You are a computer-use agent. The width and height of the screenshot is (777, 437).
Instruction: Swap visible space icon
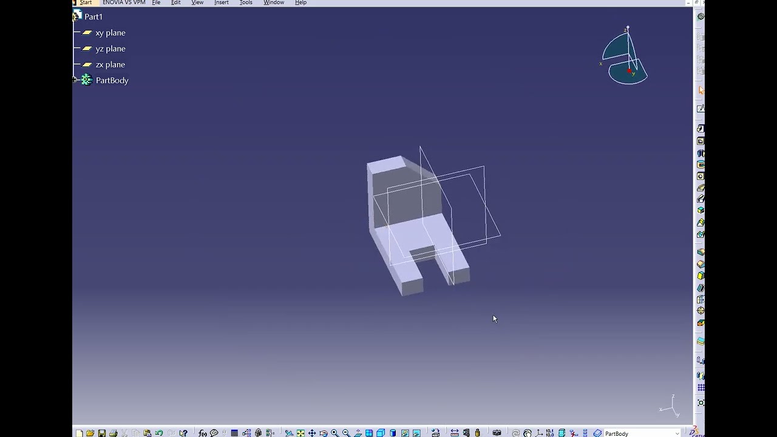pyautogui.click(x=417, y=433)
